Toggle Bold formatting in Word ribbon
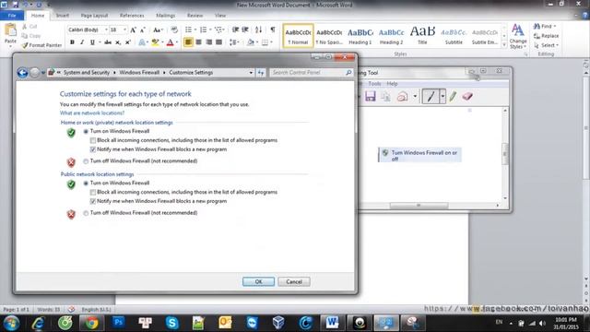This screenshot has height=332, width=590. [x=72, y=42]
